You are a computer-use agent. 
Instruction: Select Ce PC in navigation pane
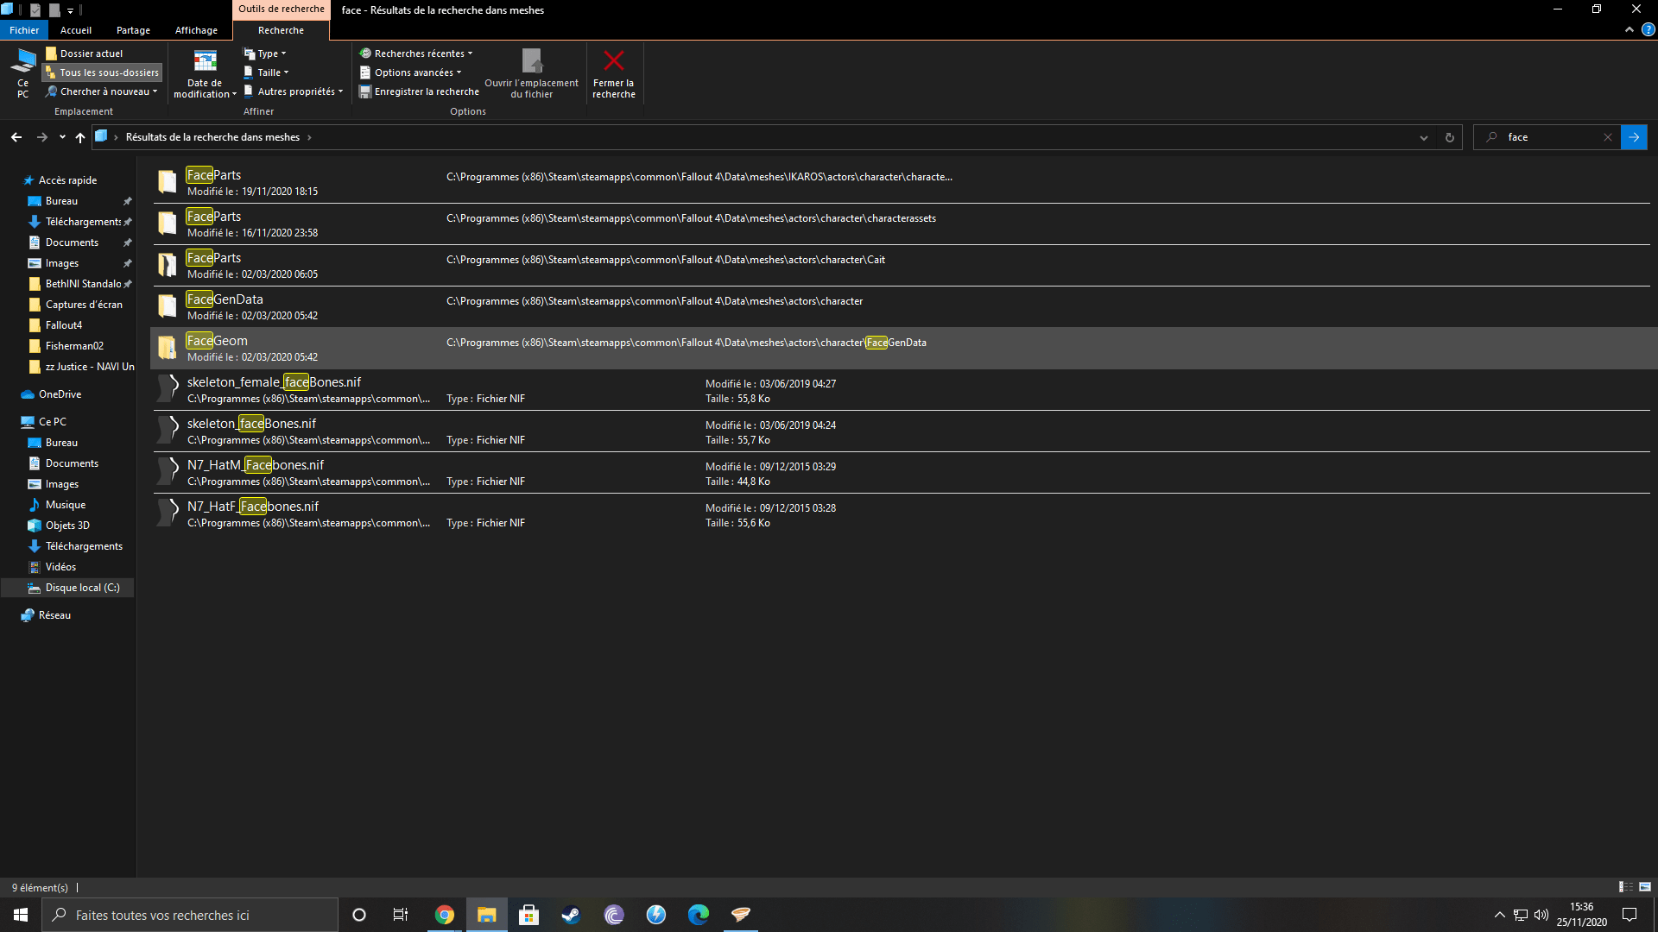[x=52, y=422]
